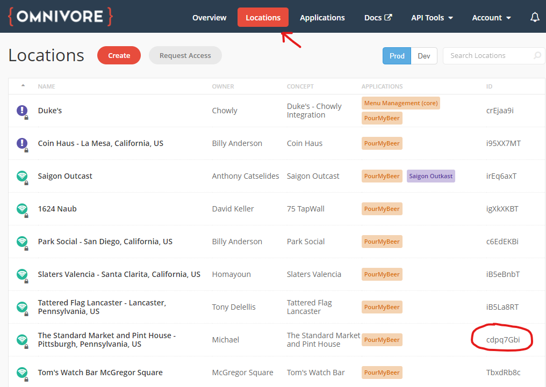This screenshot has height=387, width=546.
Task: Click the Search Locations field
Action: click(x=493, y=56)
